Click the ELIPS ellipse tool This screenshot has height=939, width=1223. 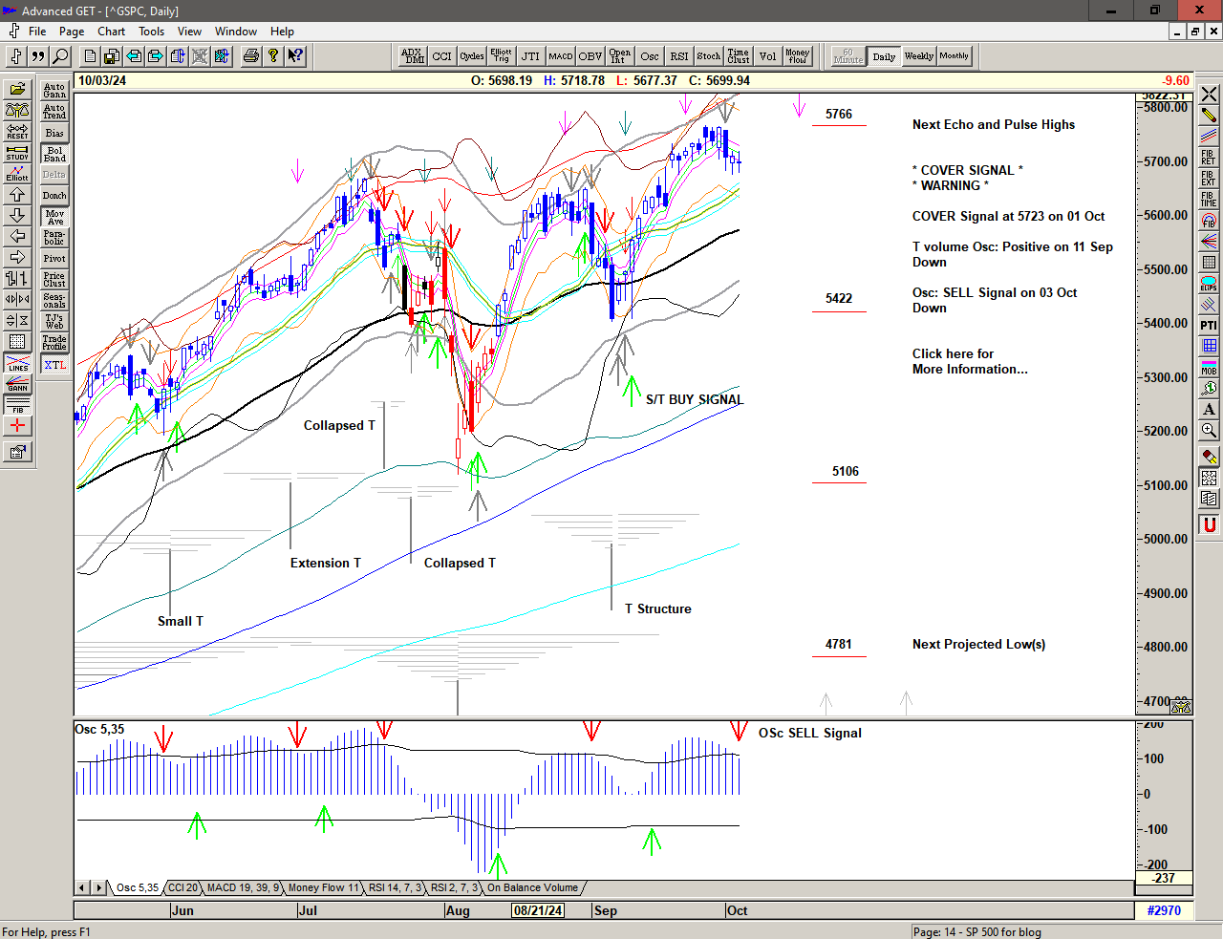click(1209, 284)
